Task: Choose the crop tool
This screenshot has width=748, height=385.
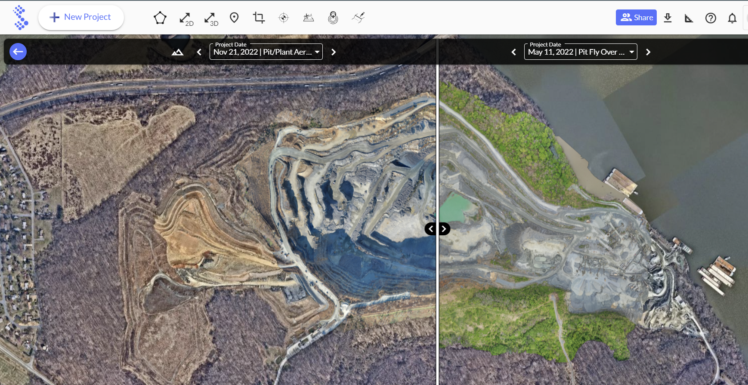Action: (259, 18)
